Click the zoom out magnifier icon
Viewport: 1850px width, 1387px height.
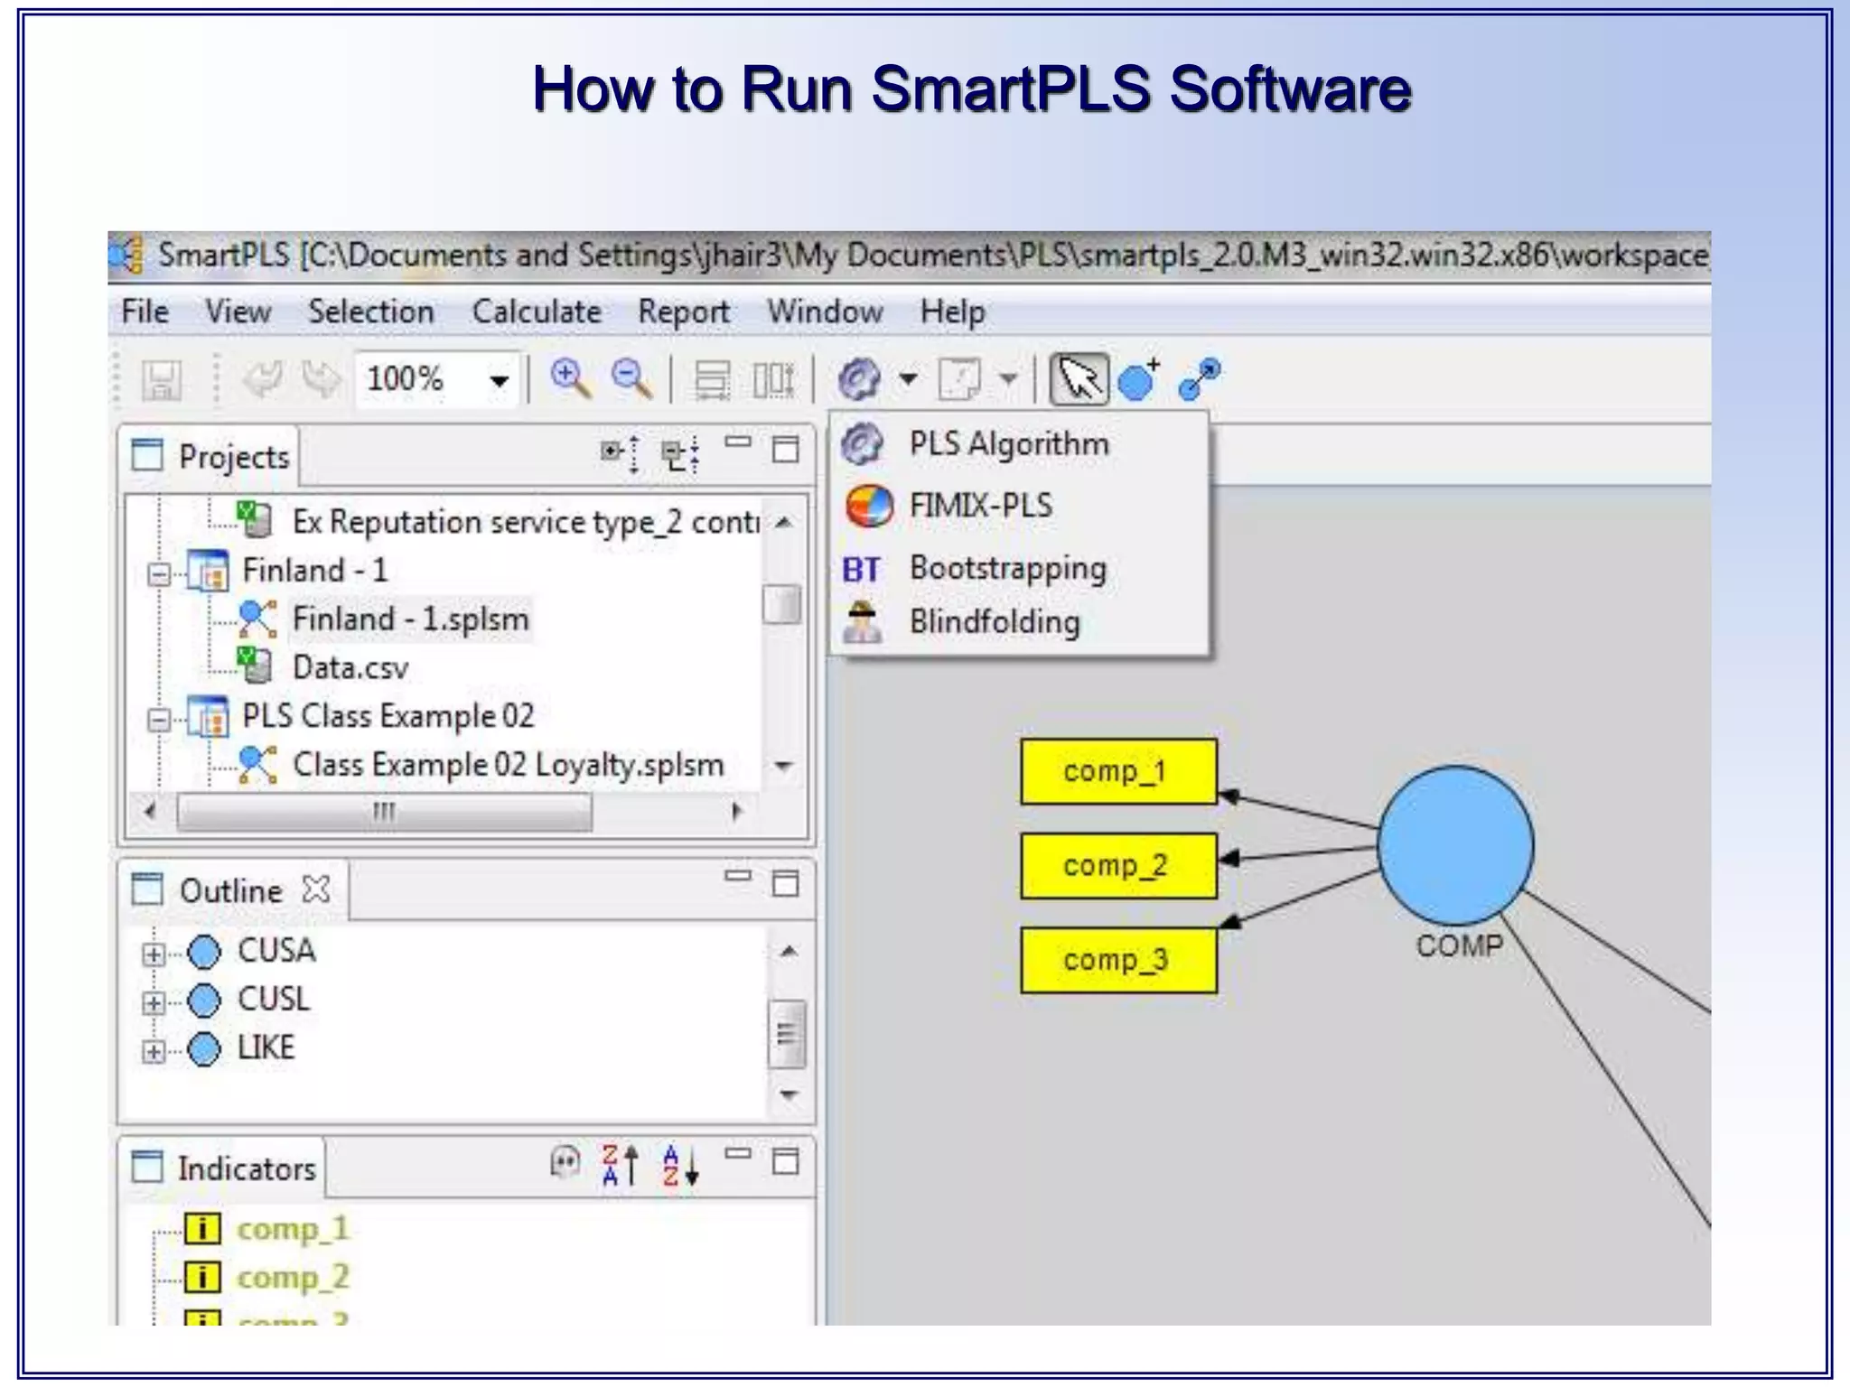coord(631,378)
